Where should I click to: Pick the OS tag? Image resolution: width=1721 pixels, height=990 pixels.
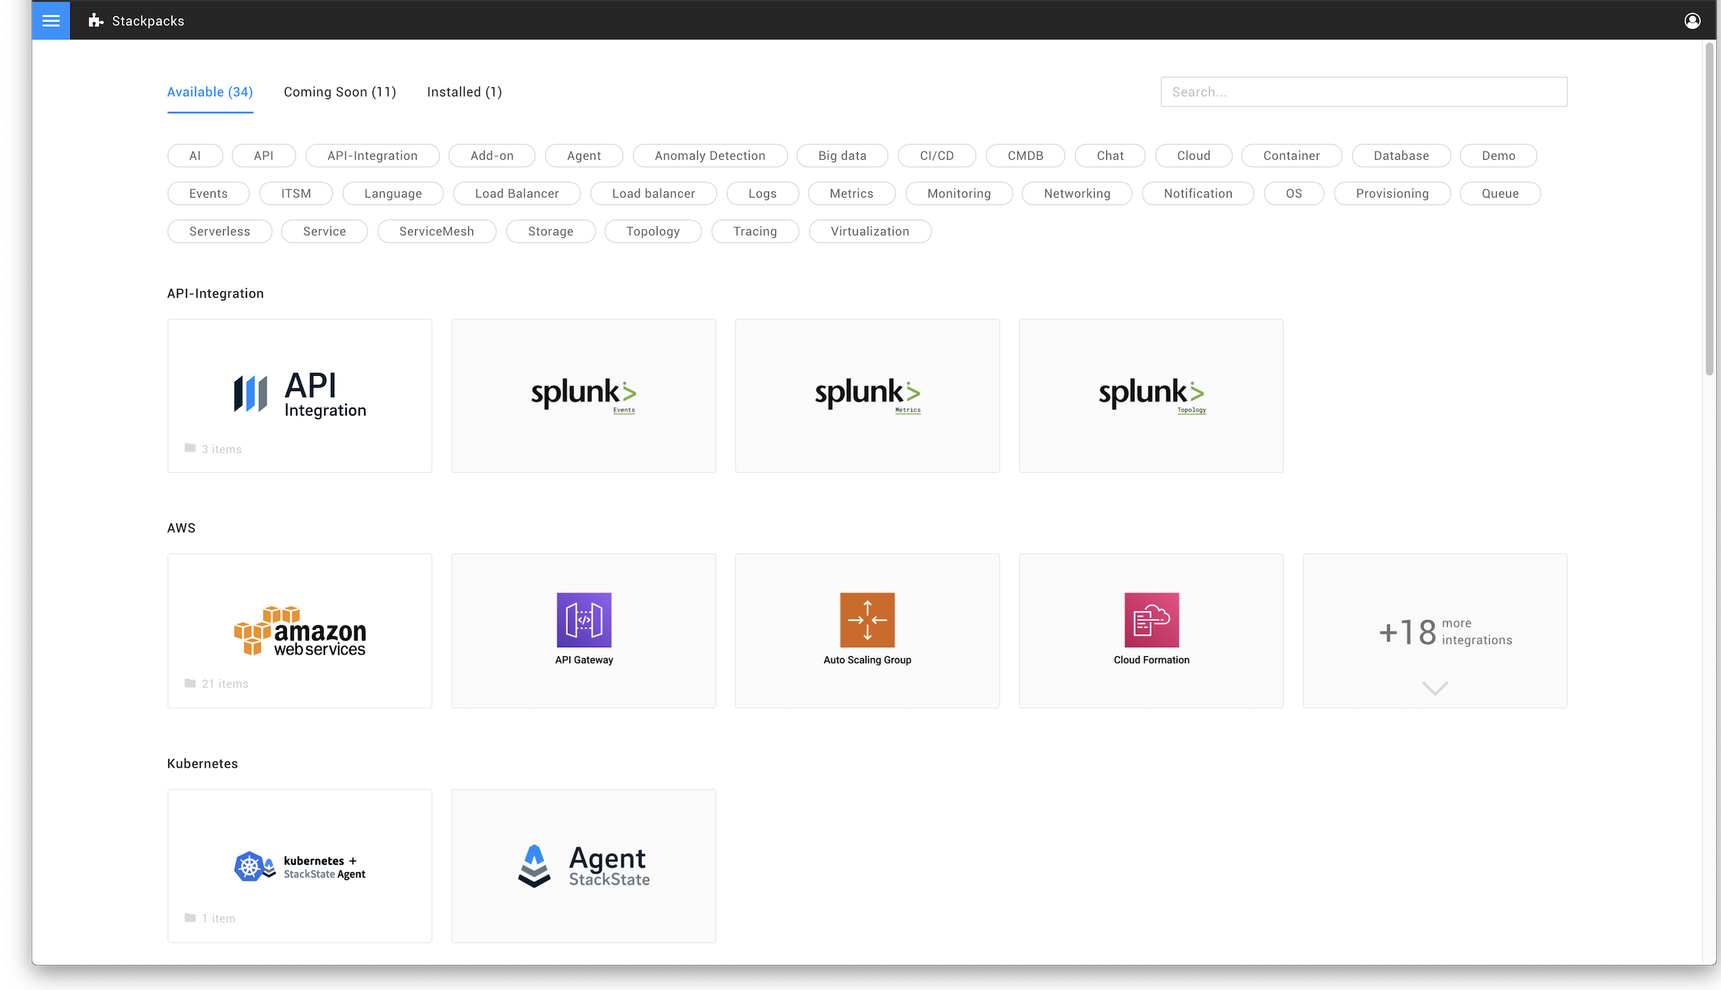click(x=1294, y=193)
